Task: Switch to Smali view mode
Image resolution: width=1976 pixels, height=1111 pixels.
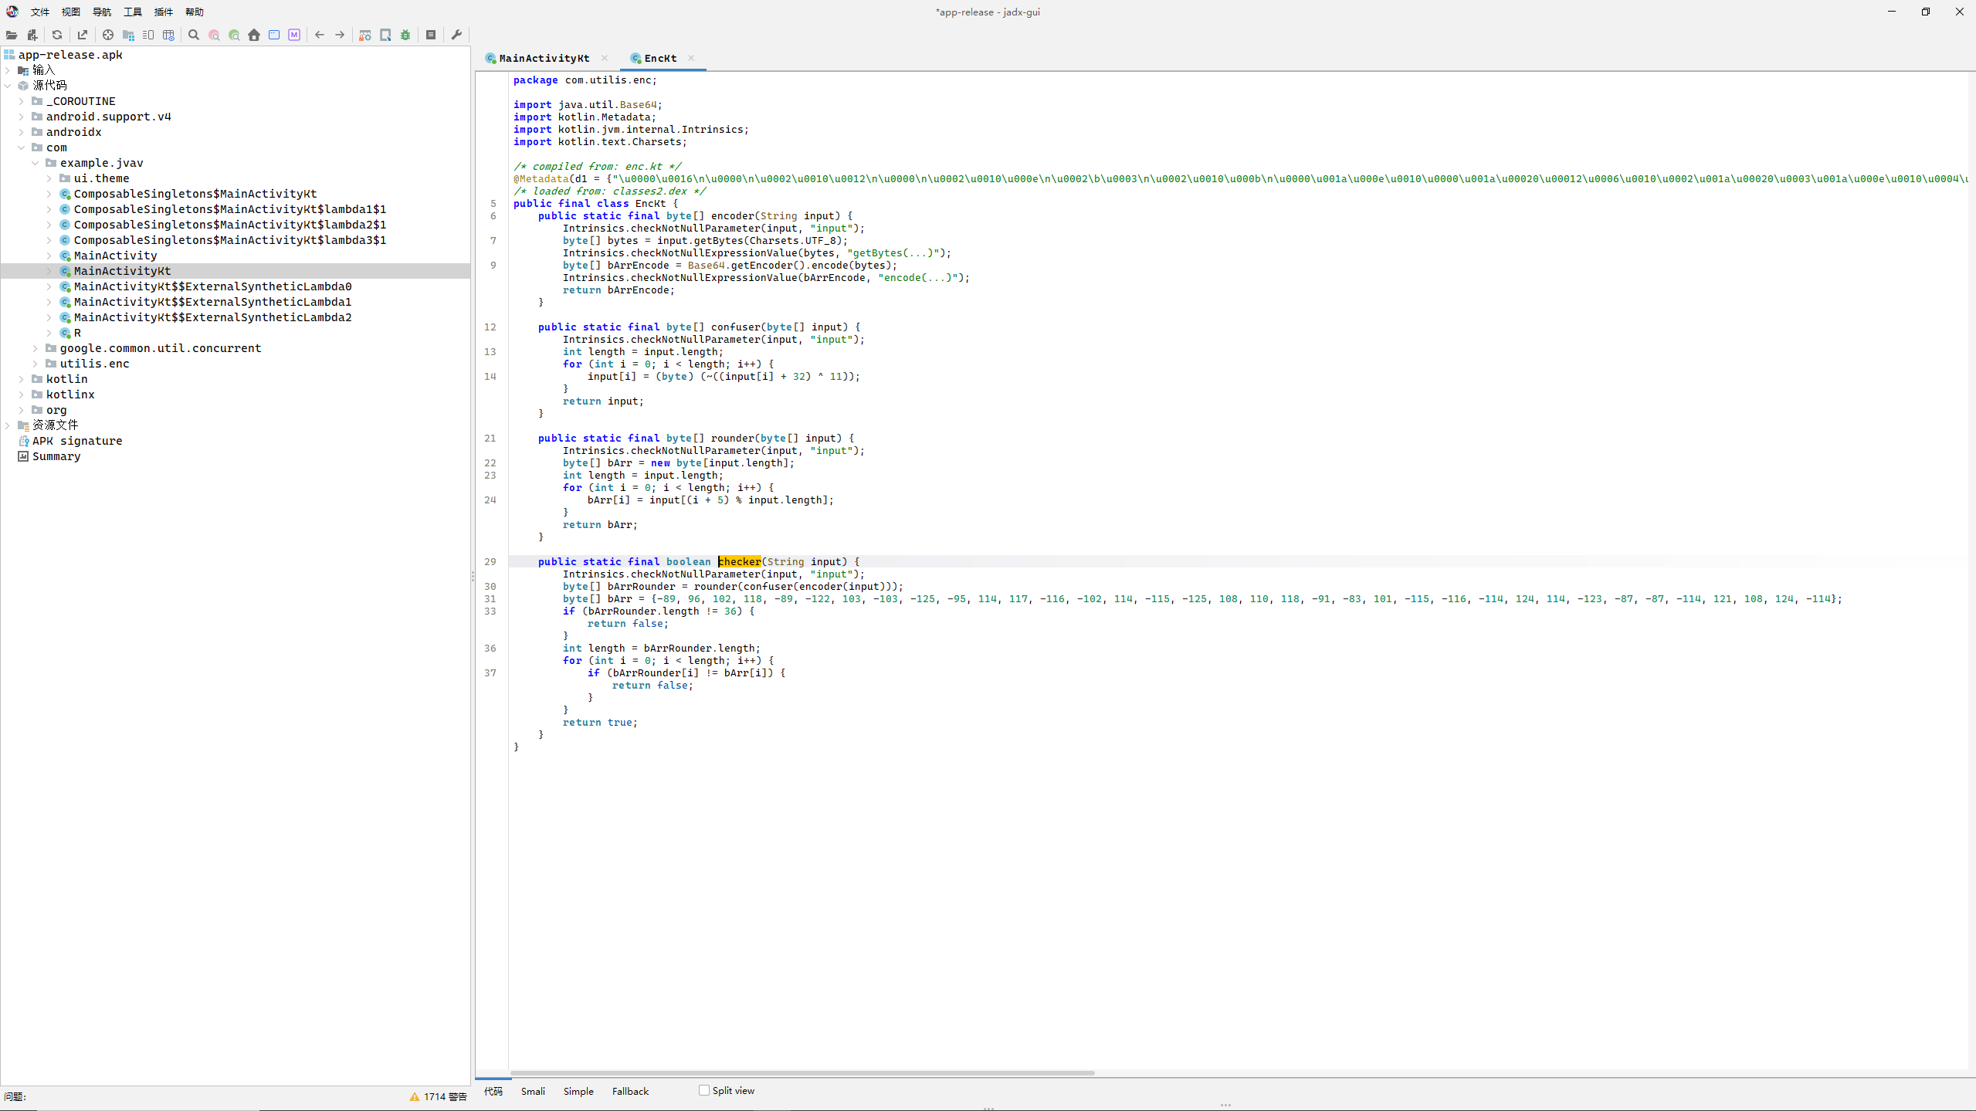Action: click(x=533, y=1091)
